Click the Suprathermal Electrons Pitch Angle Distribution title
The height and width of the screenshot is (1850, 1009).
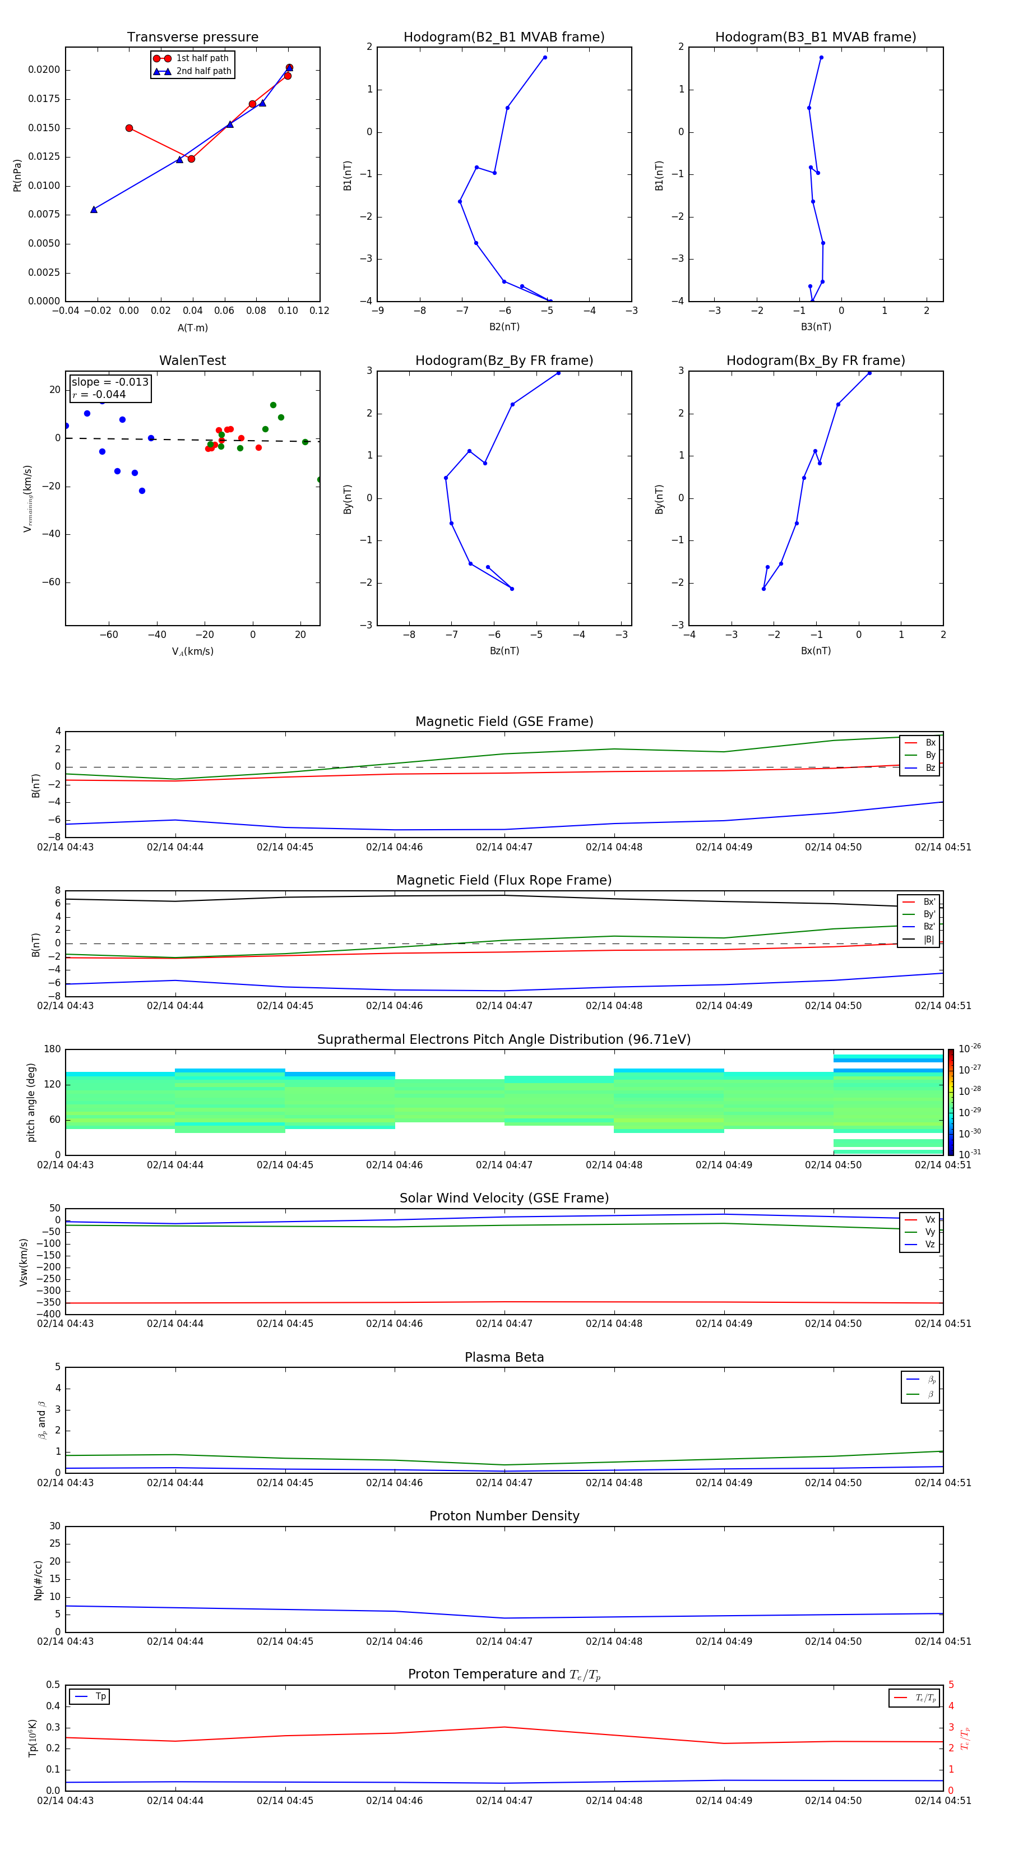point(504,1039)
